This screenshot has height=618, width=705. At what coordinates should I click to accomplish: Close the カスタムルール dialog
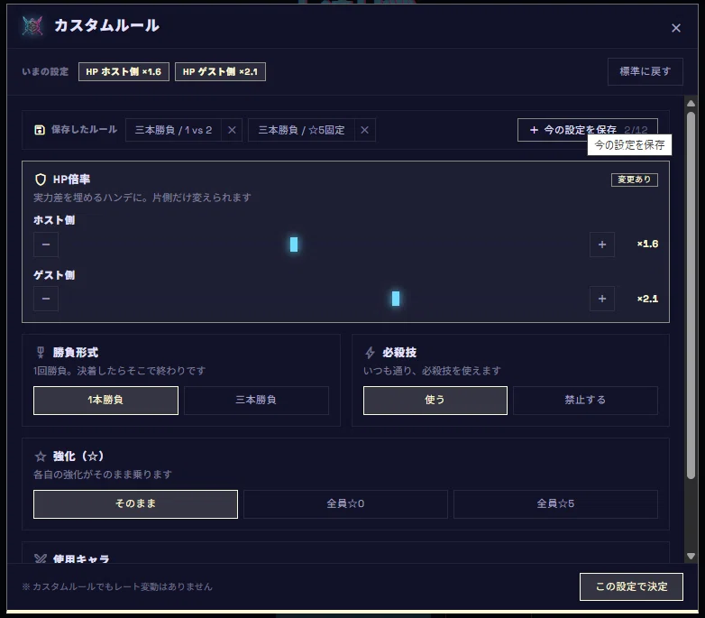click(676, 28)
